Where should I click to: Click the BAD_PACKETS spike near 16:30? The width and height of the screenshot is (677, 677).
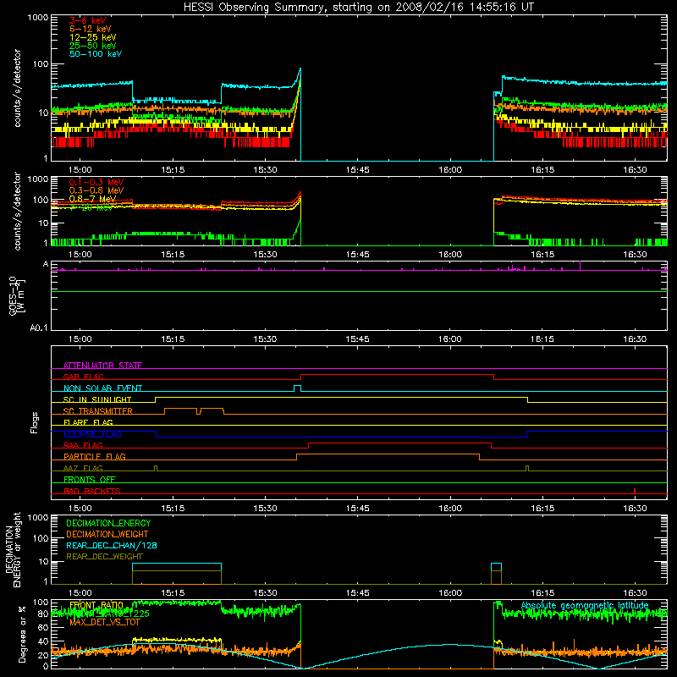(x=634, y=491)
